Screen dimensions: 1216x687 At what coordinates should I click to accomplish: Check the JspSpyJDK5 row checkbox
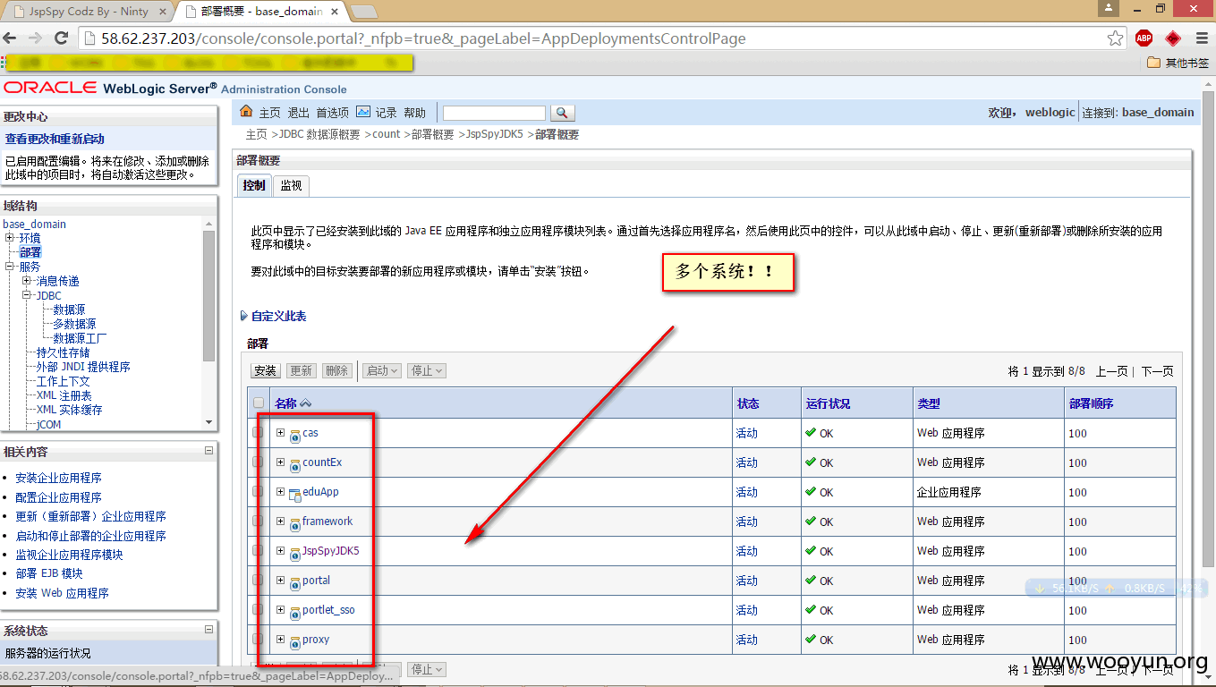[x=259, y=551]
